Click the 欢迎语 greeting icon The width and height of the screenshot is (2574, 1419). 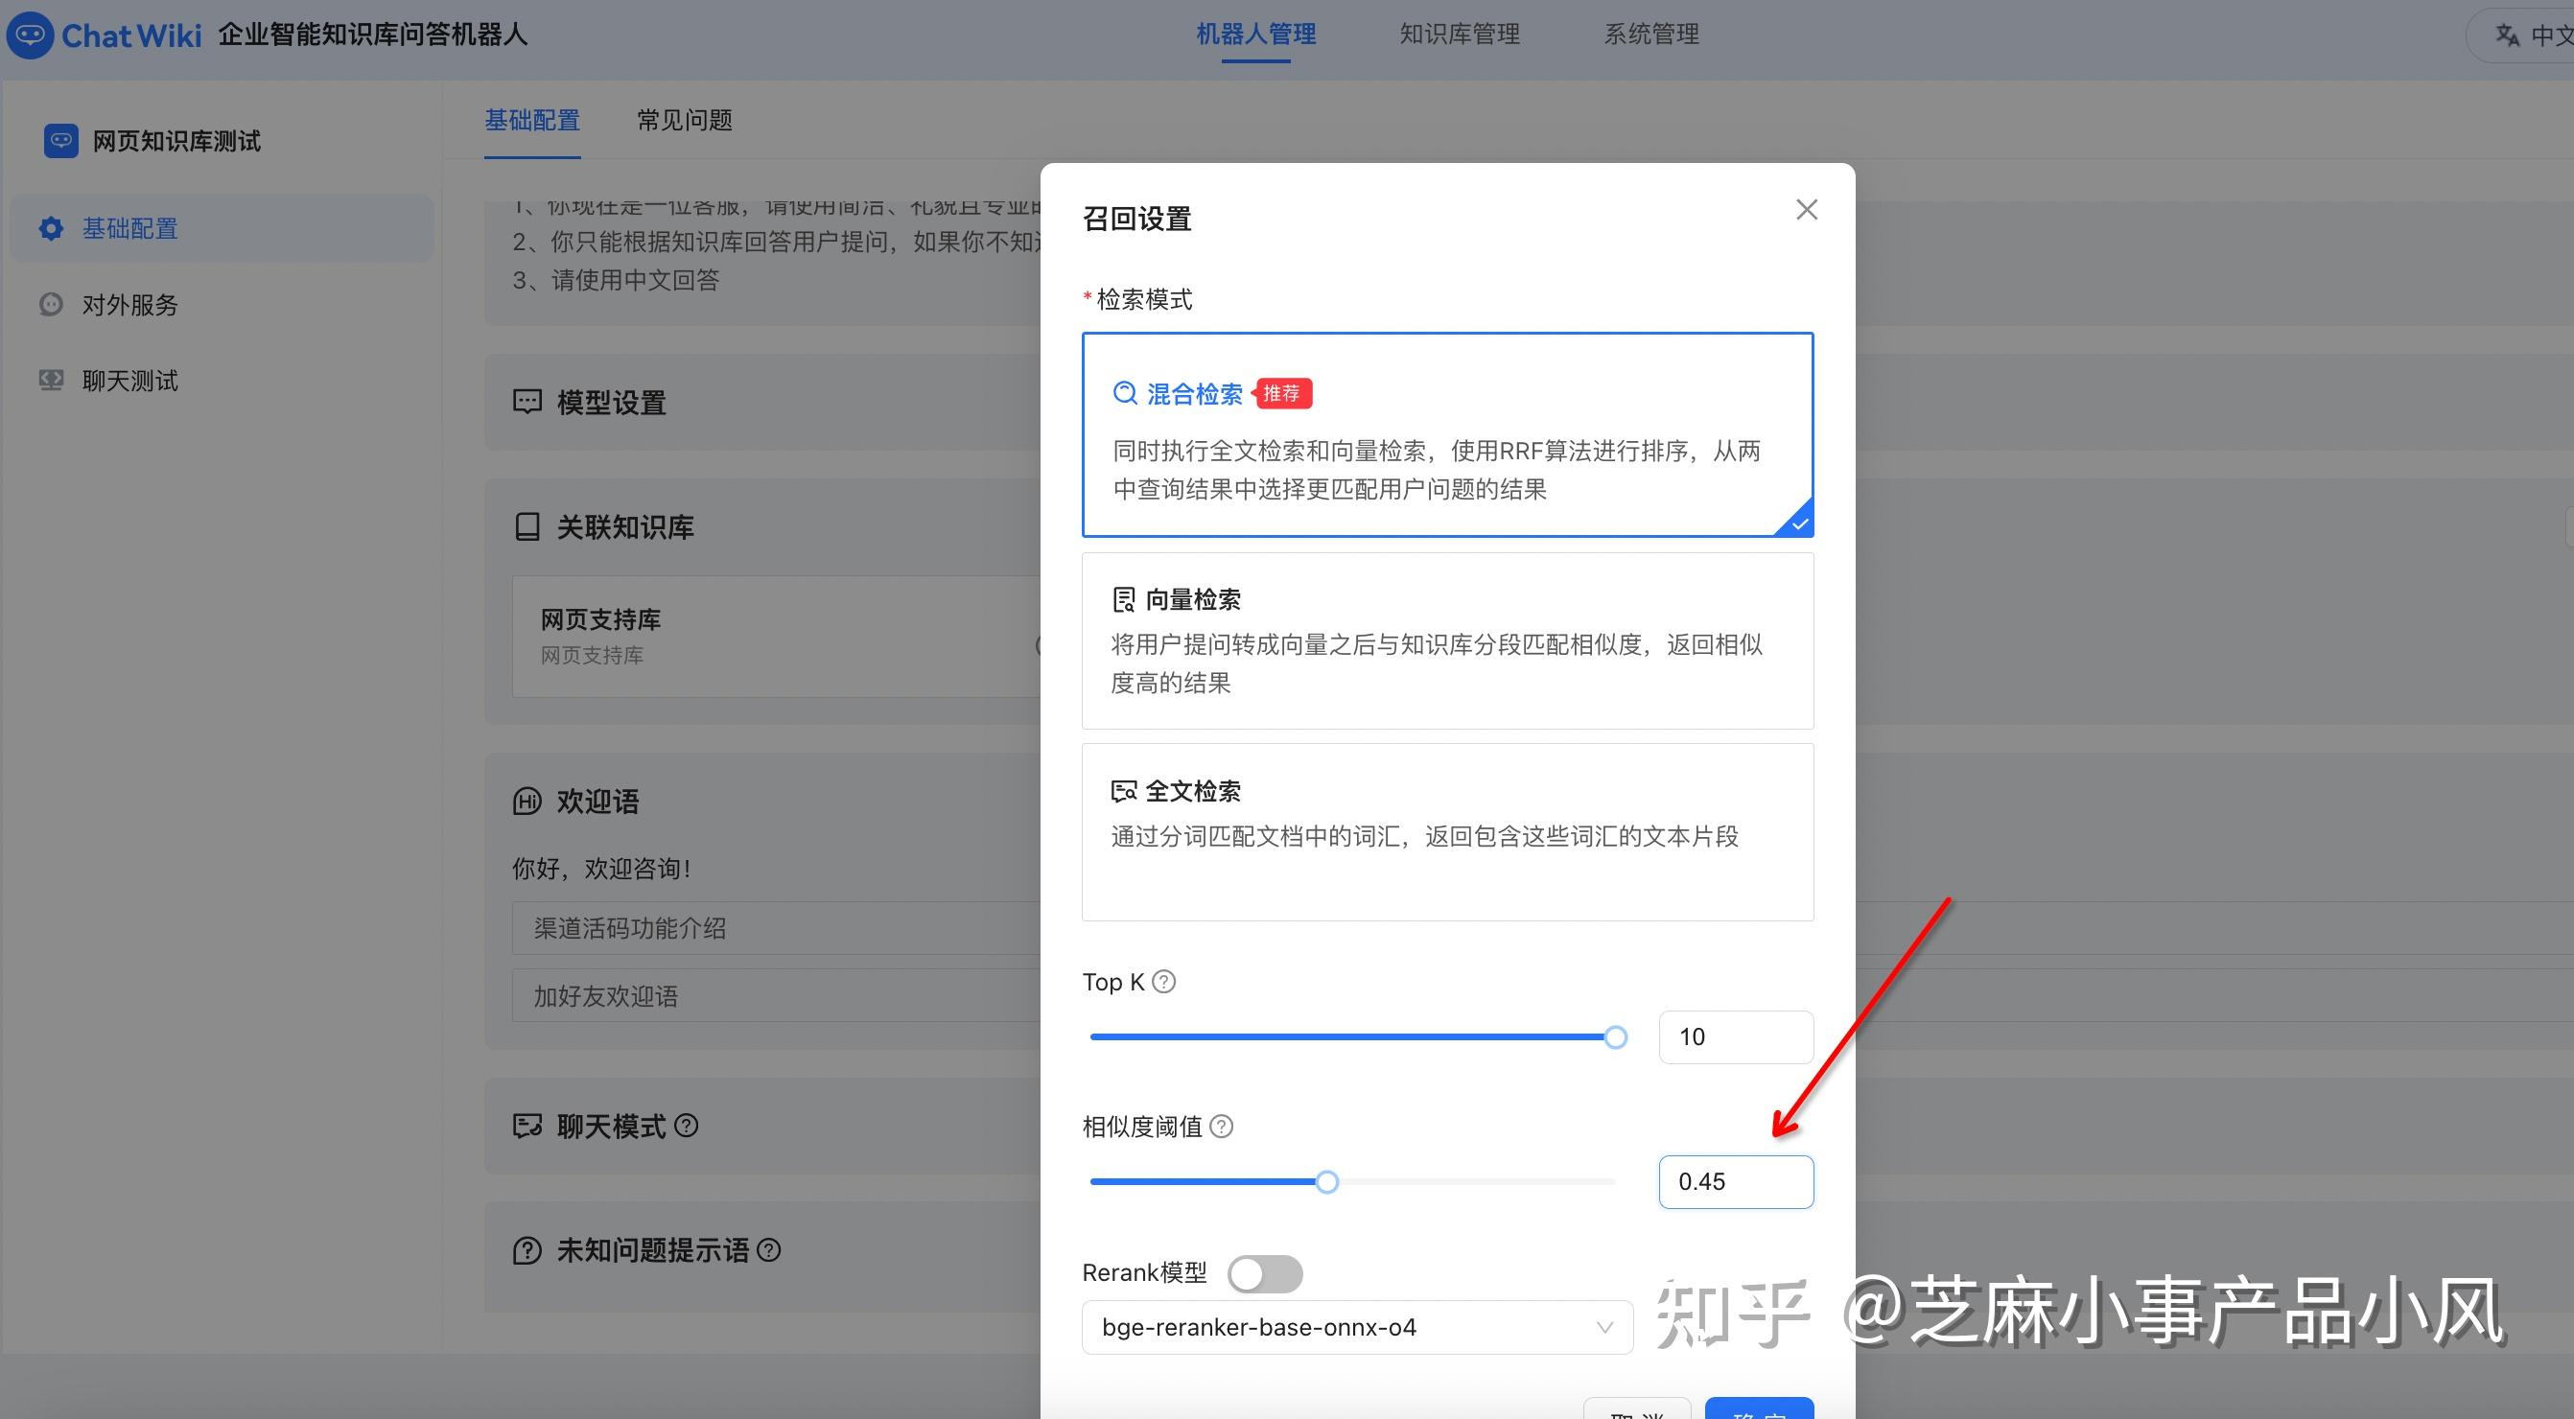click(526, 801)
